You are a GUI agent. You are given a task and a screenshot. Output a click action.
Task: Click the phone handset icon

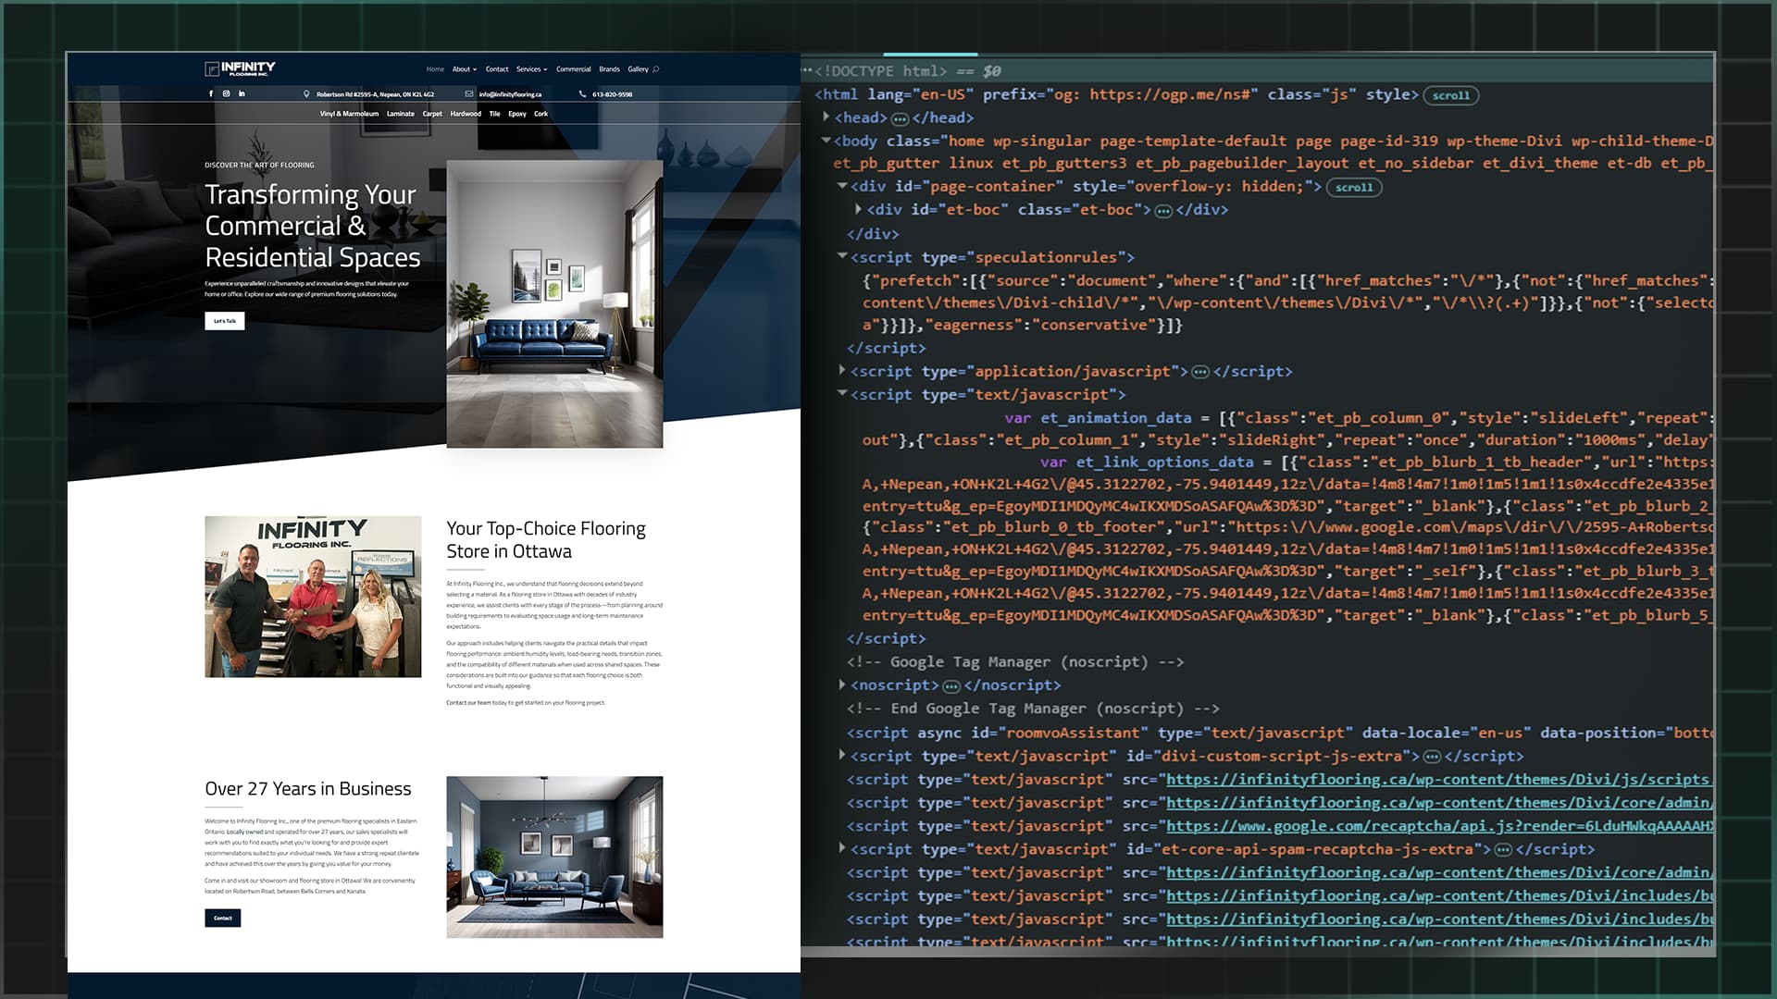click(x=582, y=94)
